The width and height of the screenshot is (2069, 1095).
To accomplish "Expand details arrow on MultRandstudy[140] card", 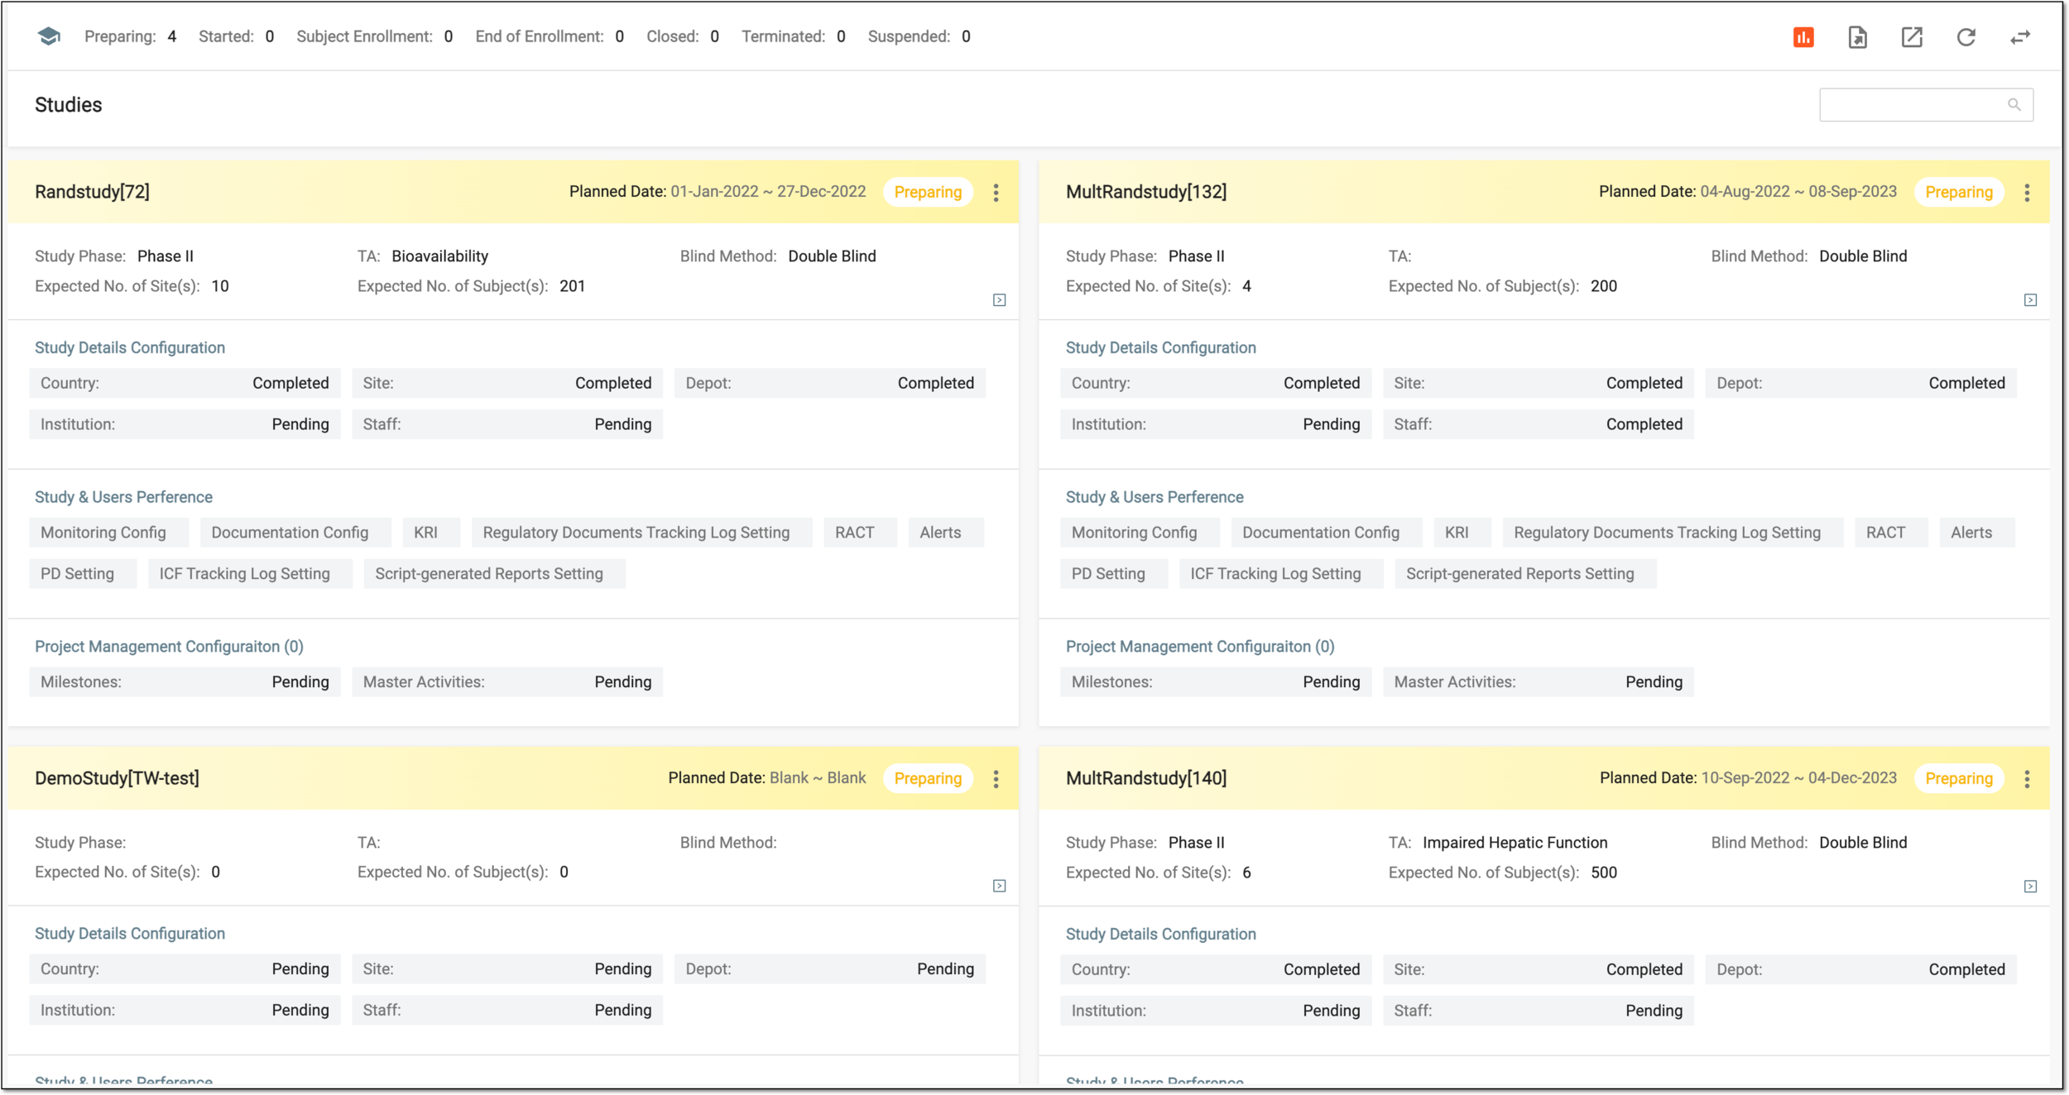I will [x=2031, y=887].
